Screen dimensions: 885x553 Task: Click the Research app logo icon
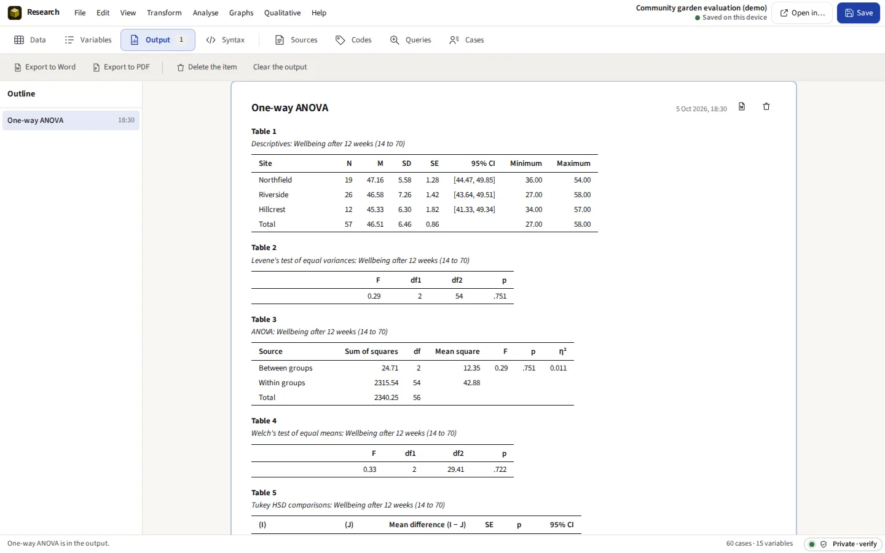pos(15,12)
